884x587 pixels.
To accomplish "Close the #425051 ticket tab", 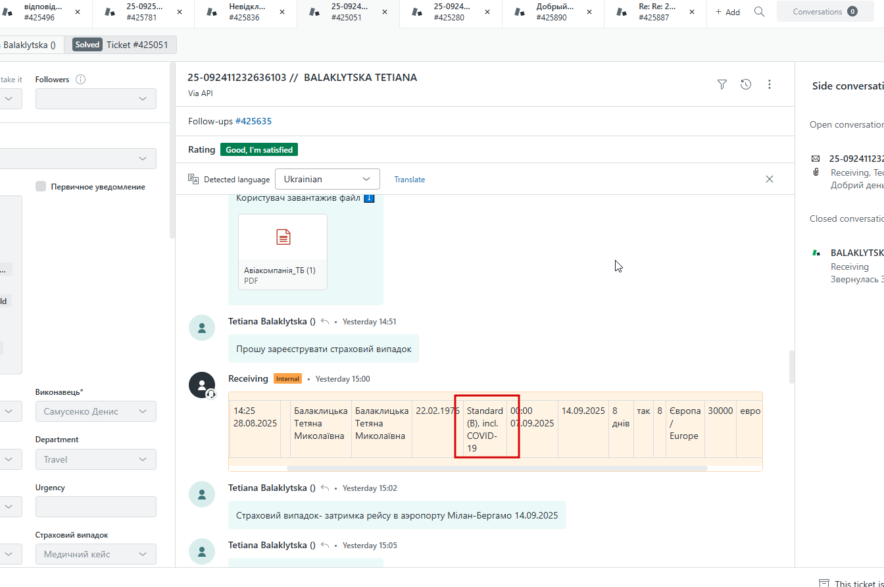I will 385,12.
